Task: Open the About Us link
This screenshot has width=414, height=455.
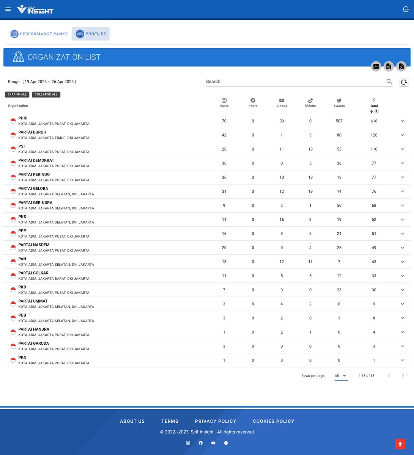Action: coord(132,421)
